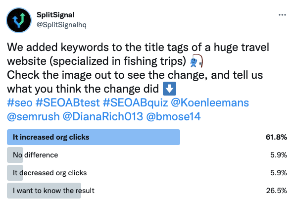Click the tweet body text about title tags

[138, 68]
